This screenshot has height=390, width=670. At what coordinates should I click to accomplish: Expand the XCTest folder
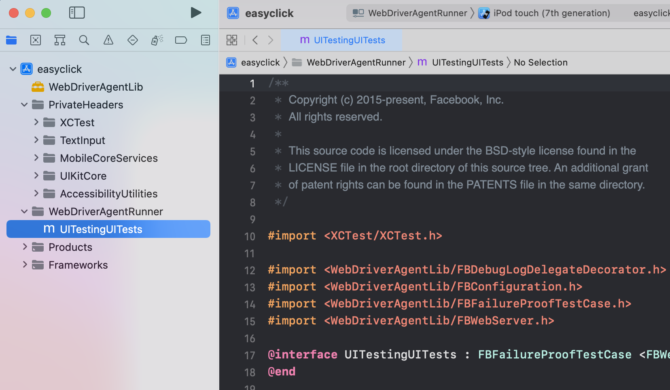[36, 122]
